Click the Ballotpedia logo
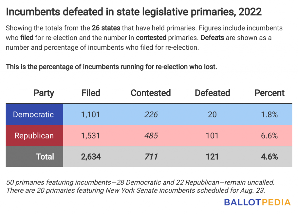Viewport: 298px width, 215px height. 257,202
